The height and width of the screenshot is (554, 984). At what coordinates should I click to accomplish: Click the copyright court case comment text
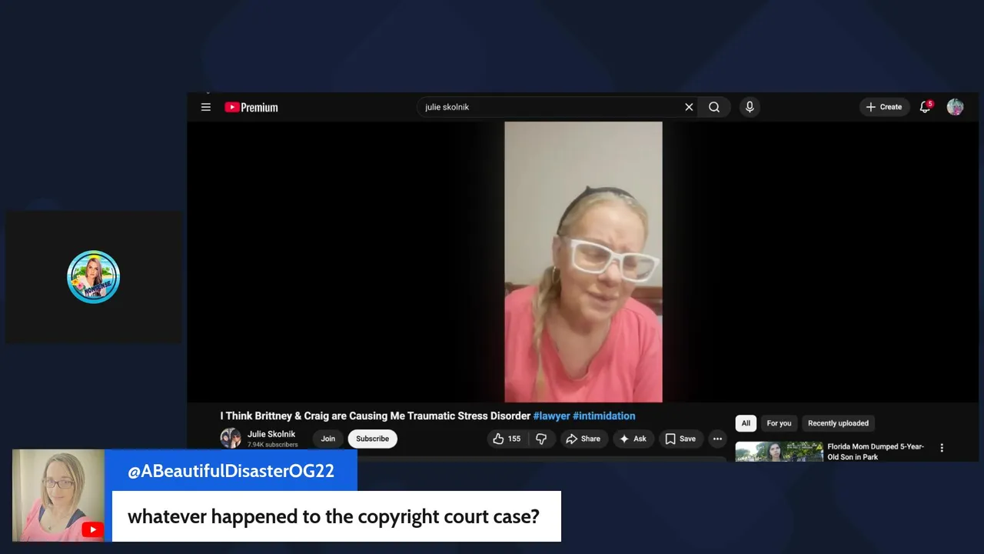tap(334, 516)
